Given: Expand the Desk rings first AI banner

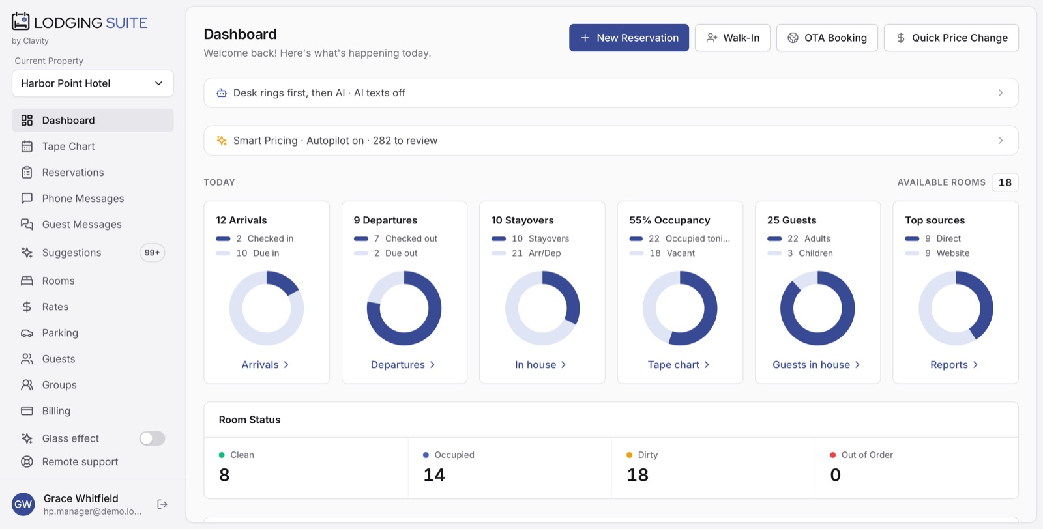Looking at the screenshot, I should pyautogui.click(x=611, y=93).
